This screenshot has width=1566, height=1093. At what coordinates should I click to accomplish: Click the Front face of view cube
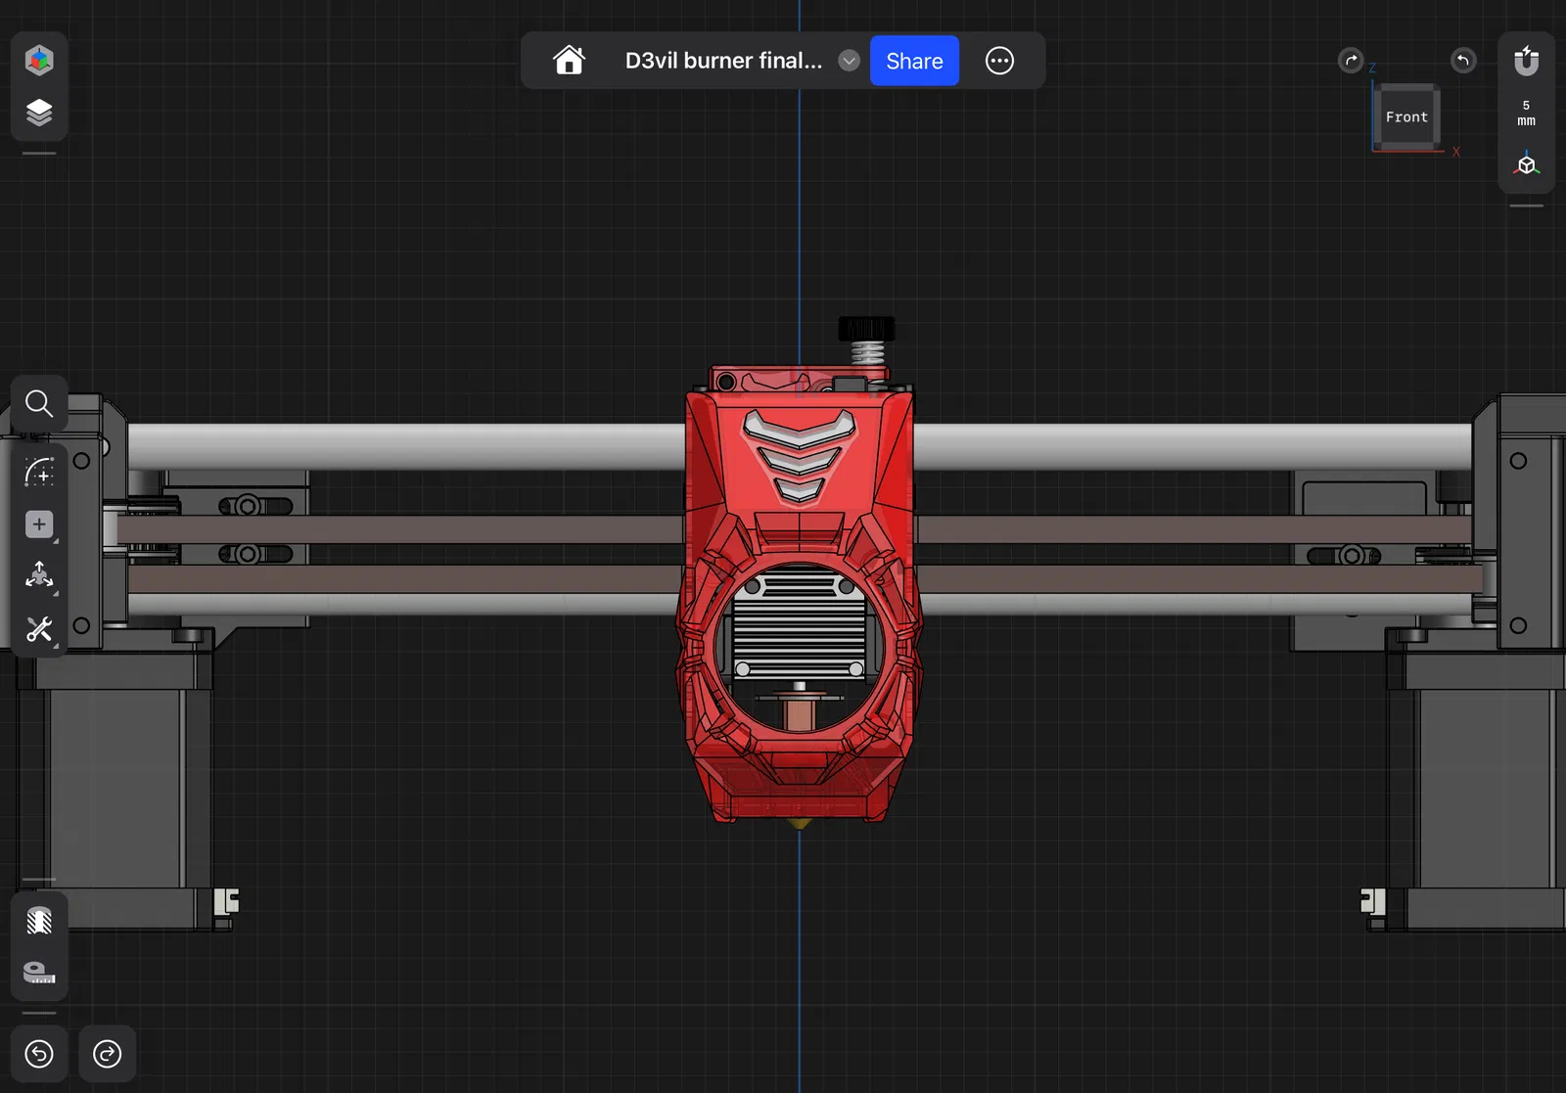click(x=1406, y=117)
